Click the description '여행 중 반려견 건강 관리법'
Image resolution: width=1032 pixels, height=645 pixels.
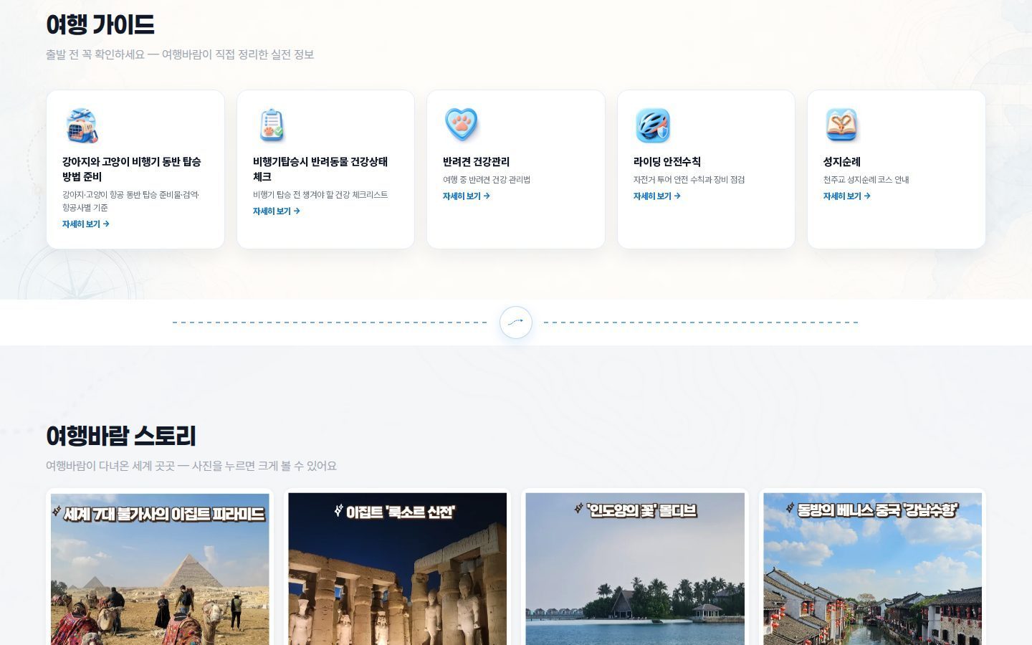click(x=487, y=180)
